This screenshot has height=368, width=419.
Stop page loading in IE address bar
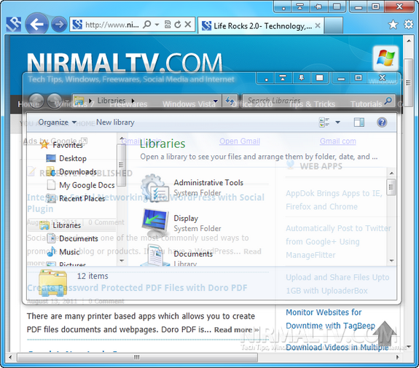pos(188,24)
